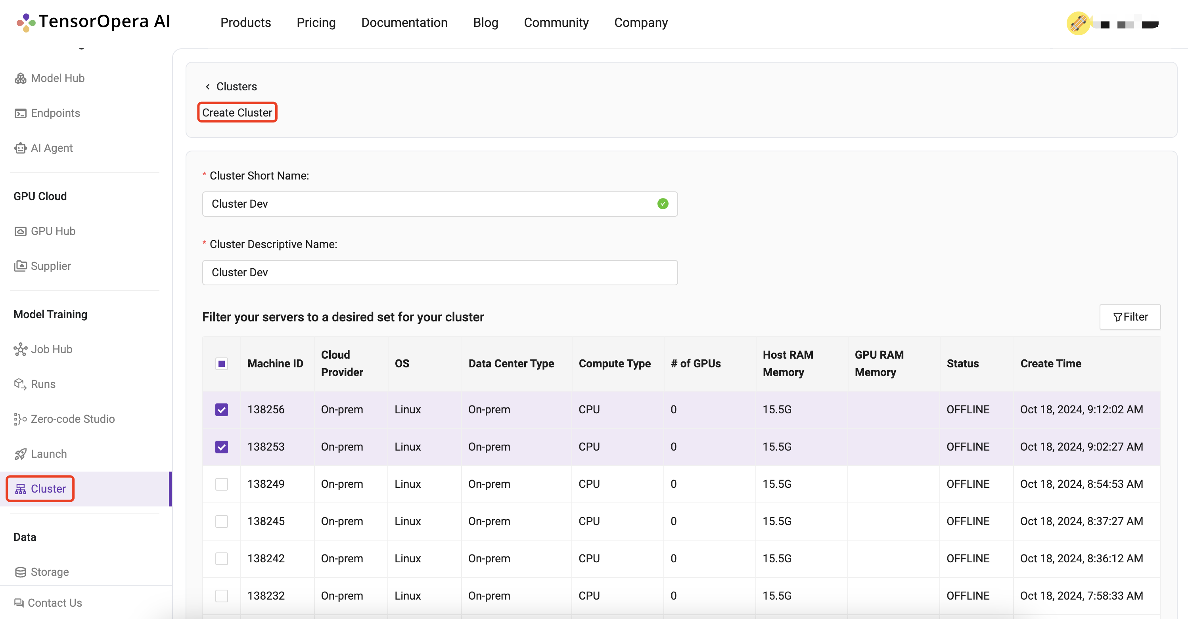Open the Model Hub sidebar link
The width and height of the screenshot is (1188, 619).
click(x=57, y=78)
